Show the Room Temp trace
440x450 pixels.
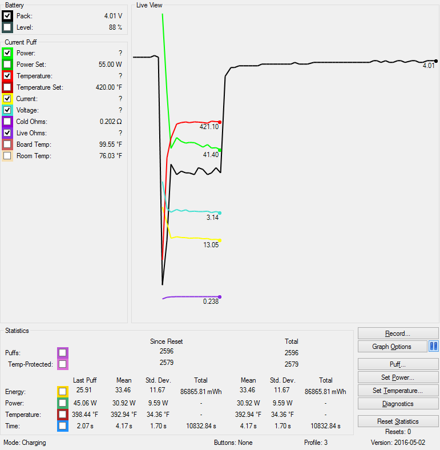click(x=7, y=156)
